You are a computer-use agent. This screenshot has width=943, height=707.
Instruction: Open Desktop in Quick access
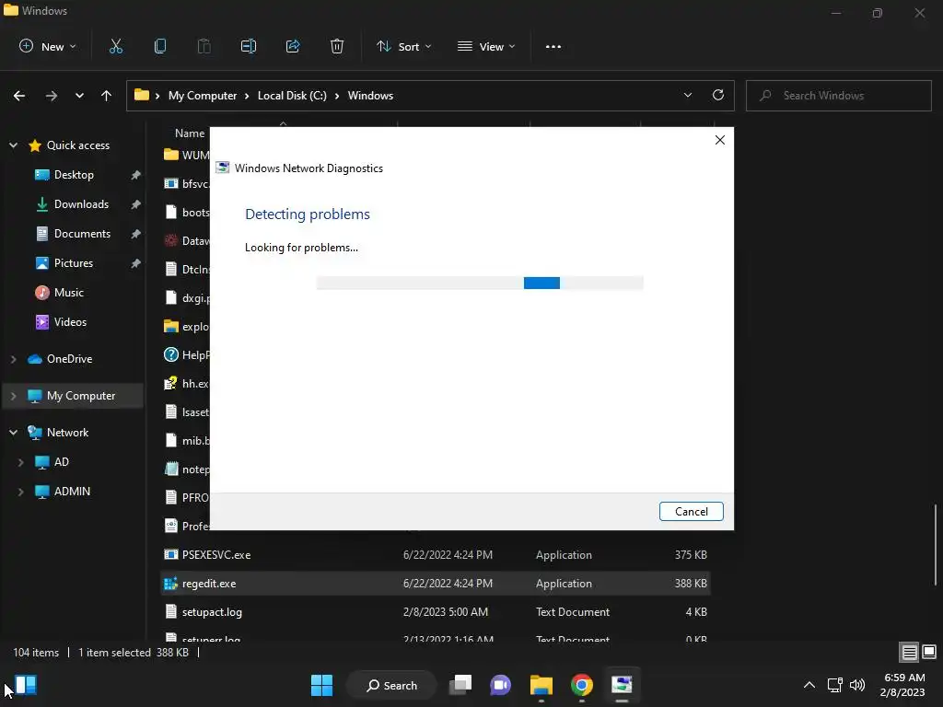click(x=74, y=174)
